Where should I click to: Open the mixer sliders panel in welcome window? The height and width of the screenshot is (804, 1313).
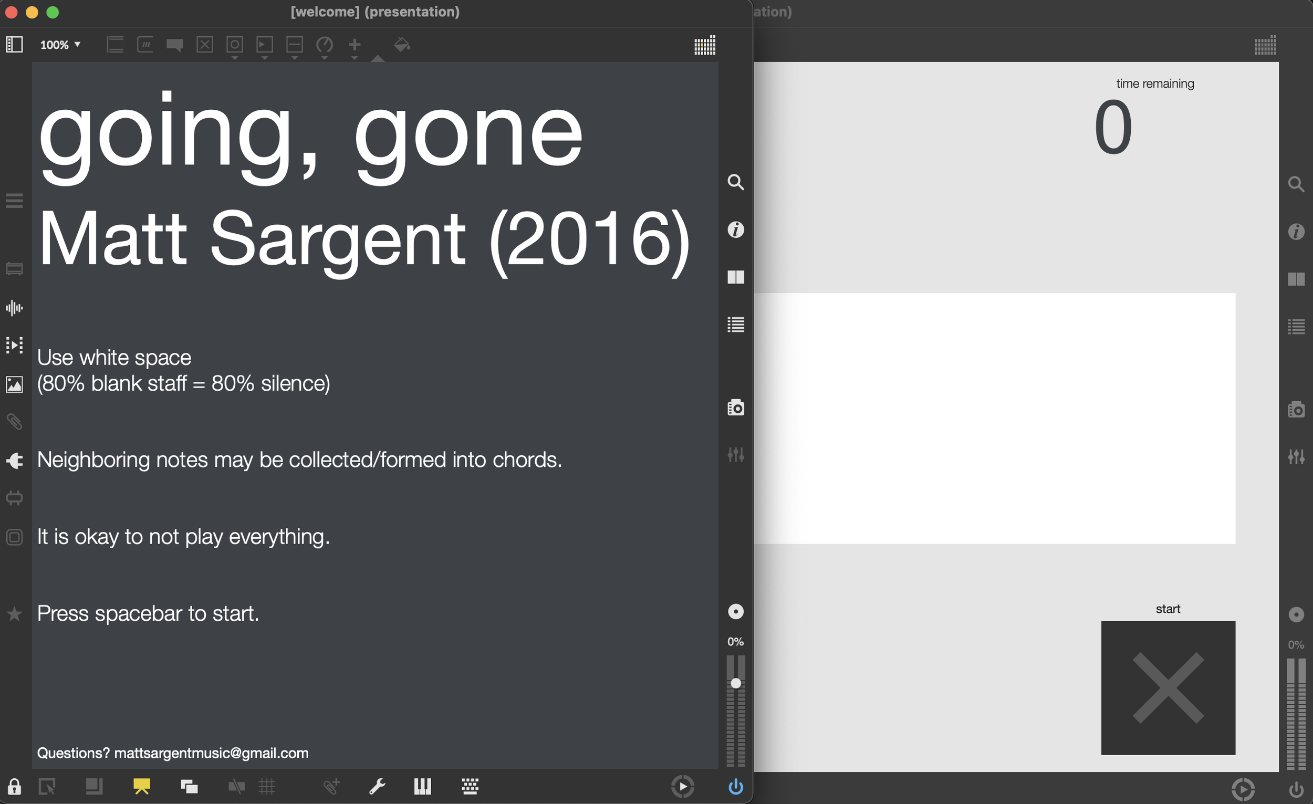[735, 454]
